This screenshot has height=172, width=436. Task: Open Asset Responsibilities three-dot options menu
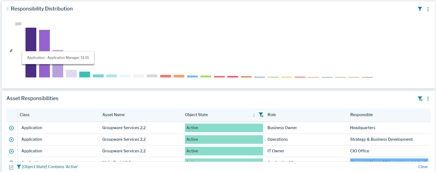428,99
